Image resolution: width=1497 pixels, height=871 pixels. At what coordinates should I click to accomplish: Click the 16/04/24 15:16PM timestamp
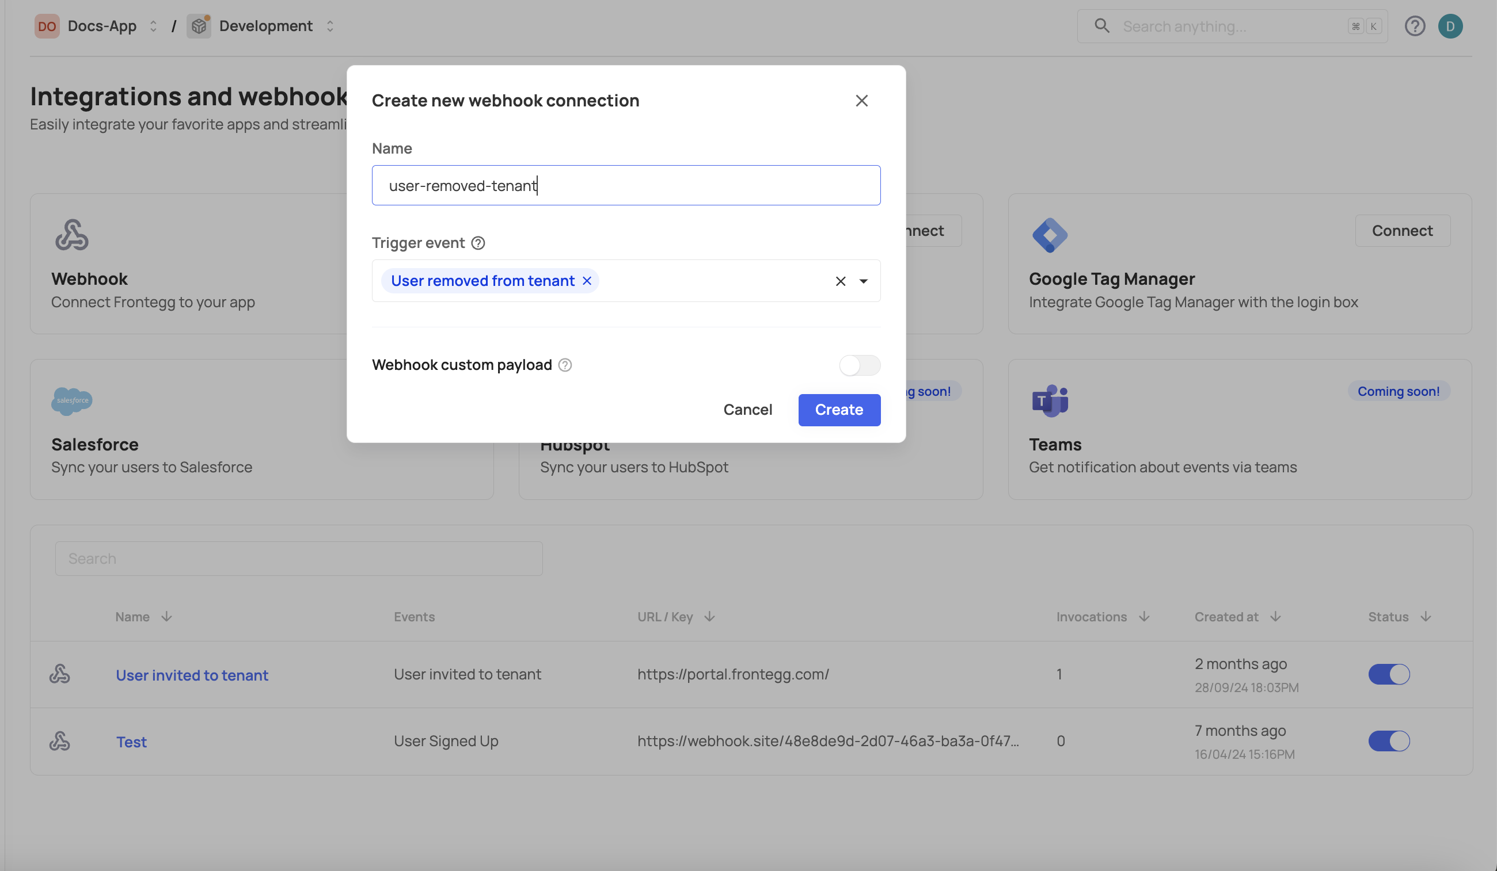click(x=1245, y=754)
